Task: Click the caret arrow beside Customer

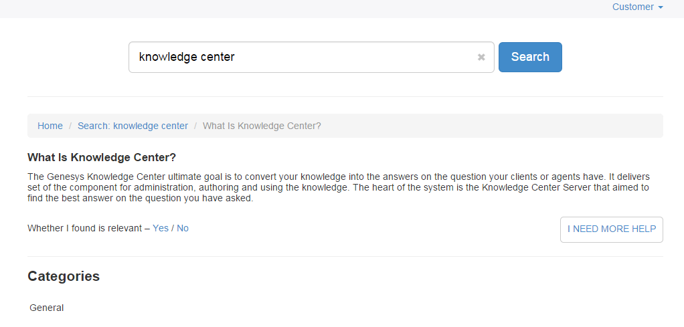Action: point(661,7)
